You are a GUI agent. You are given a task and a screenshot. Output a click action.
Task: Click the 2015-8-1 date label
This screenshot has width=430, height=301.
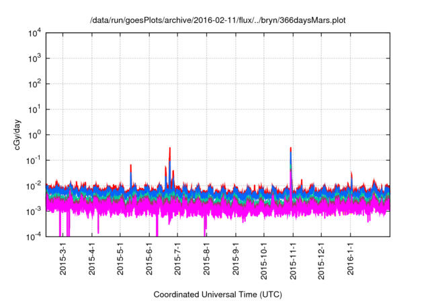click(x=207, y=259)
